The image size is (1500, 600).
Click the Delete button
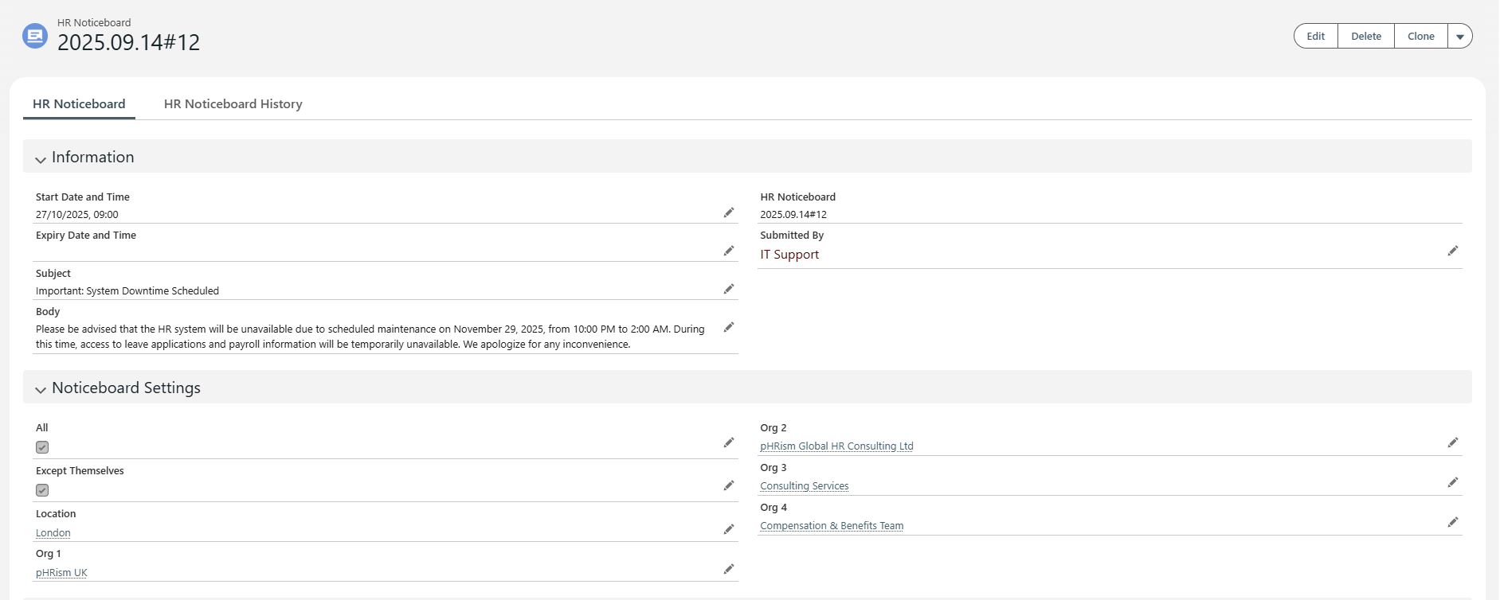[x=1365, y=37]
